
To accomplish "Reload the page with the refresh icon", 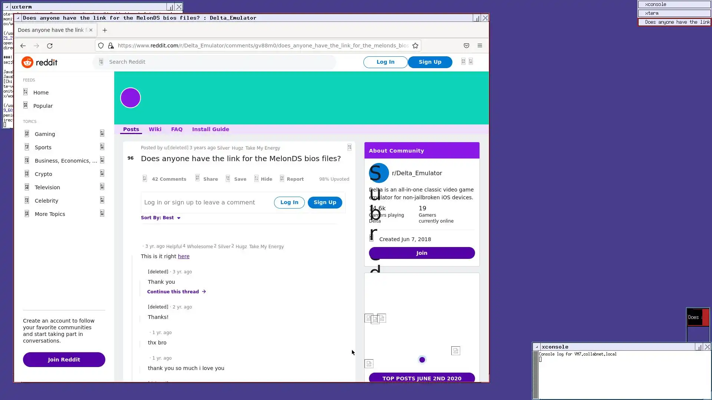I will coord(50,46).
